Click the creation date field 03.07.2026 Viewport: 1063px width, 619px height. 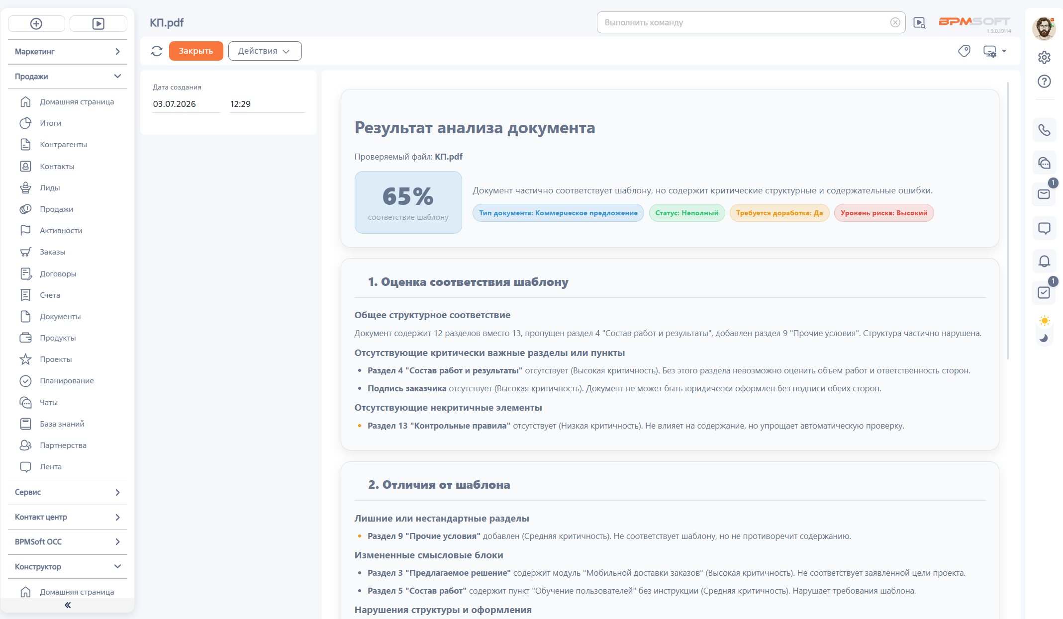(186, 104)
